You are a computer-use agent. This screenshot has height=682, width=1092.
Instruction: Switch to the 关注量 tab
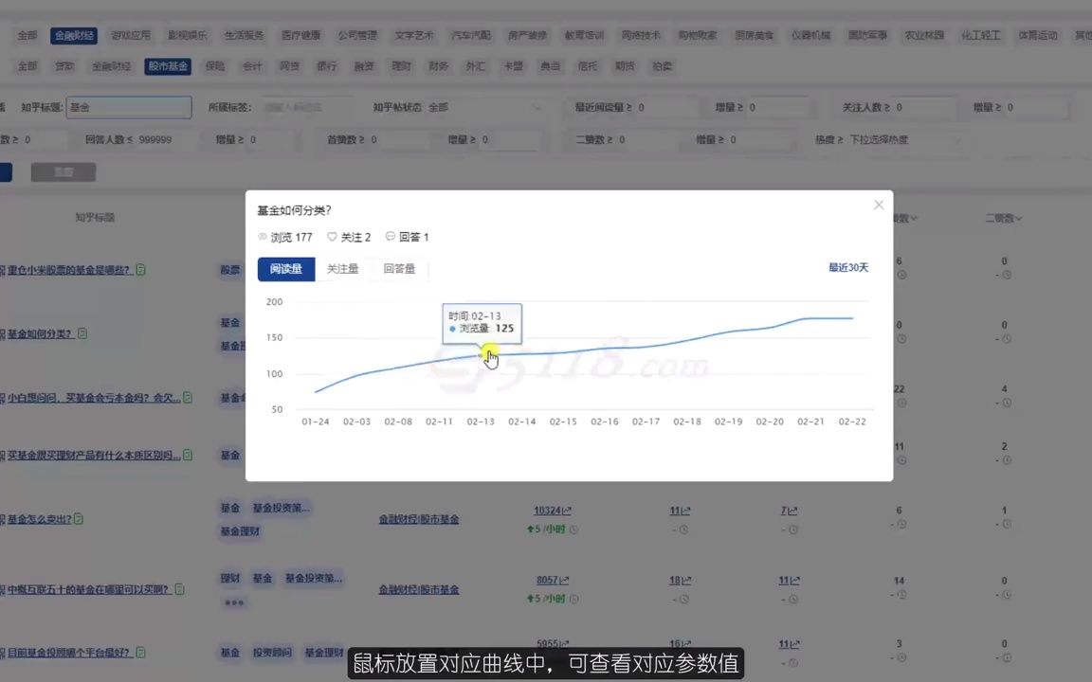pos(342,269)
